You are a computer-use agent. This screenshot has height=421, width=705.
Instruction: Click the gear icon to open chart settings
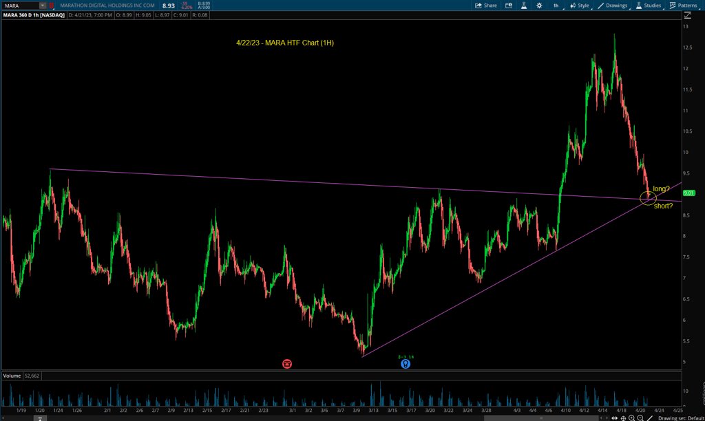[x=540, y=5]
